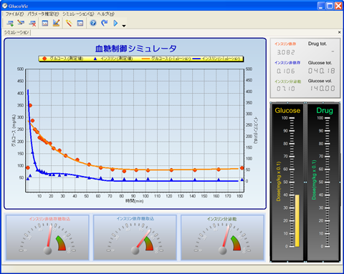Click the delete data red-X icon

[x=32, y=23]
